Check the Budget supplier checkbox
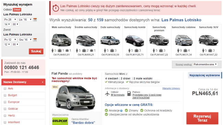This screenshot has height=125, width=223. [5, 95]
